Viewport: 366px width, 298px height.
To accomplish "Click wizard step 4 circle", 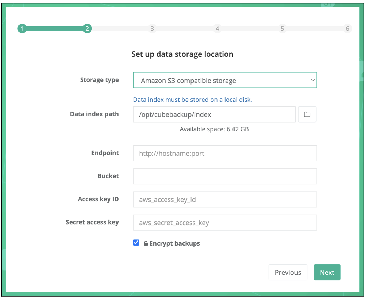I will click(x=217, y=29).
